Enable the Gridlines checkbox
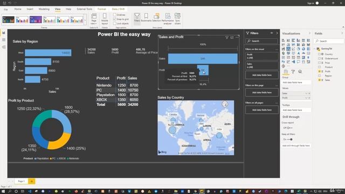 [115, 15]
